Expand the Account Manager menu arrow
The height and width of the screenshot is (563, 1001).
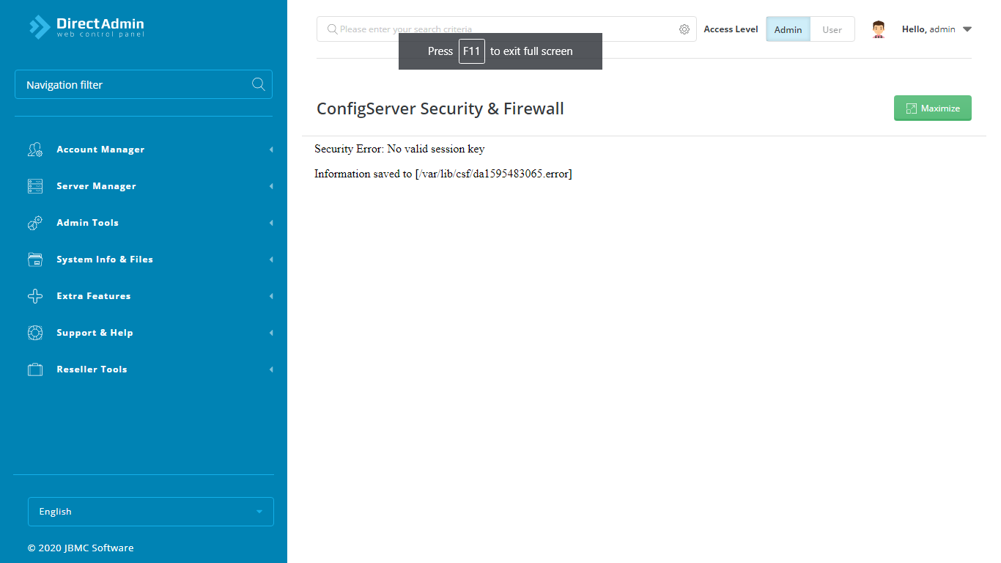click(x=271, y=150)
